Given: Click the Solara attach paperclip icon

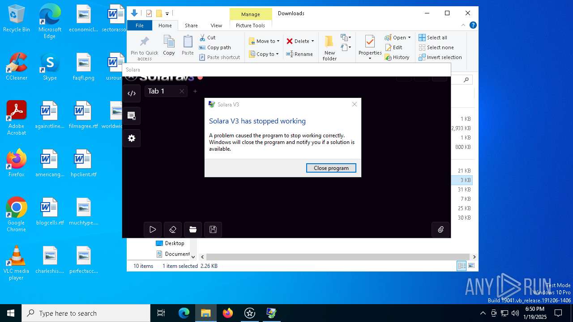Looking at the screenshot, I should click(x=440, y=229).
